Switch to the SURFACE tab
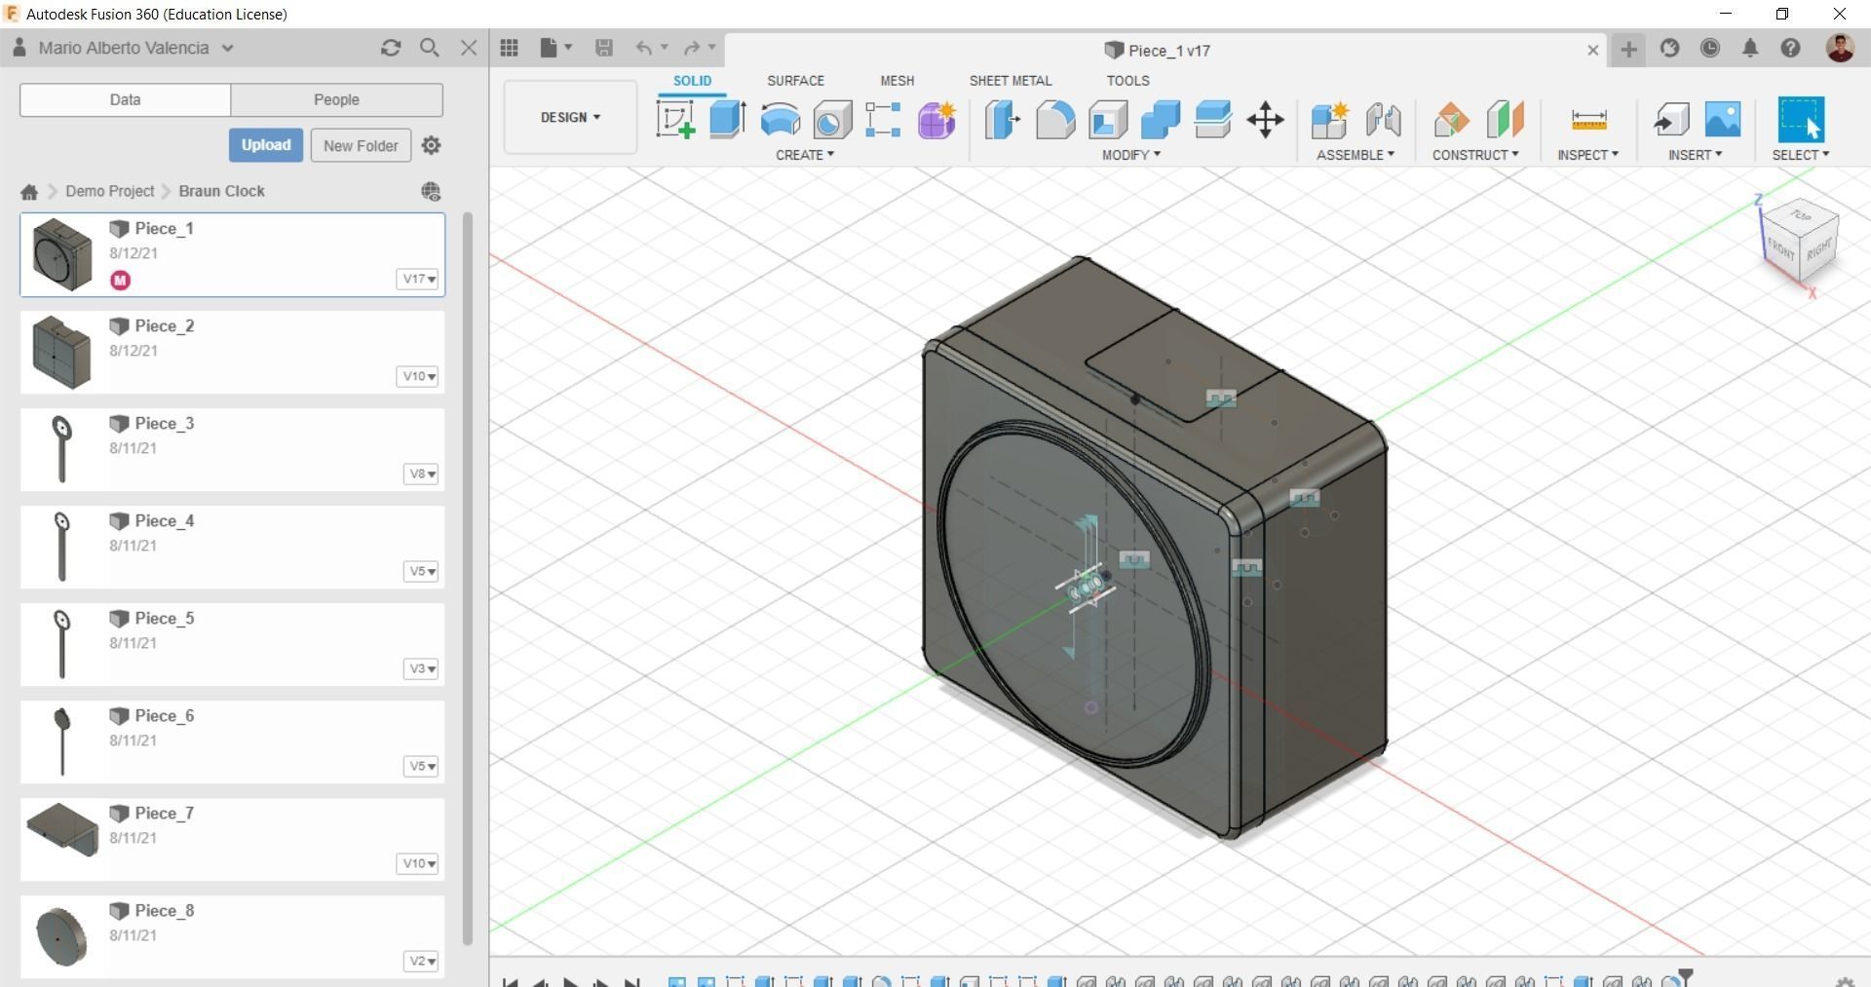 (795, 81)
